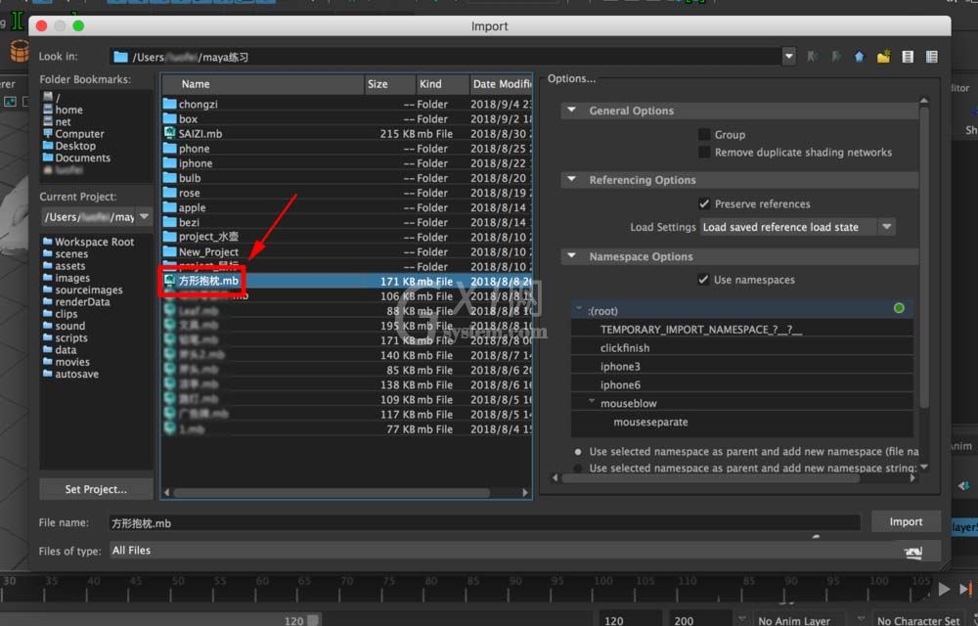
Task: Collapse the Referencing Options section
Action: tap(571, 180)
